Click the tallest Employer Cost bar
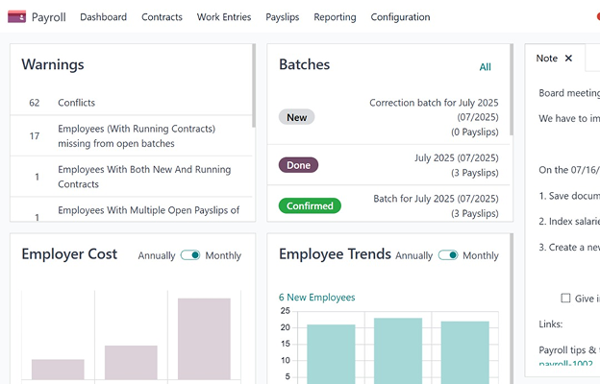Screen dimensions: 600x384 coord(204,338)
